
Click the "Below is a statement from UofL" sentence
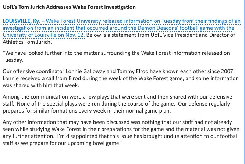[x=161, y=35]
